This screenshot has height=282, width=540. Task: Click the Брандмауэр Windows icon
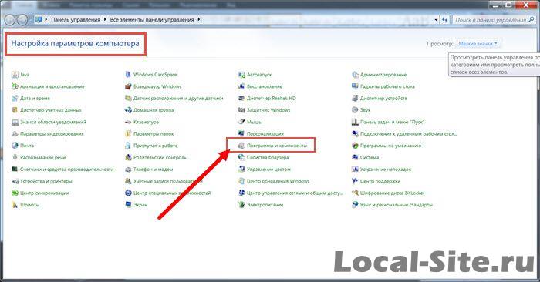(x=128, y=86)
